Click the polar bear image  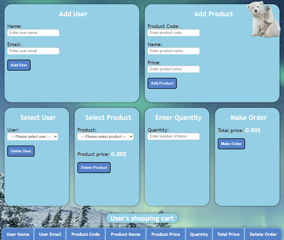click(264, 20)
